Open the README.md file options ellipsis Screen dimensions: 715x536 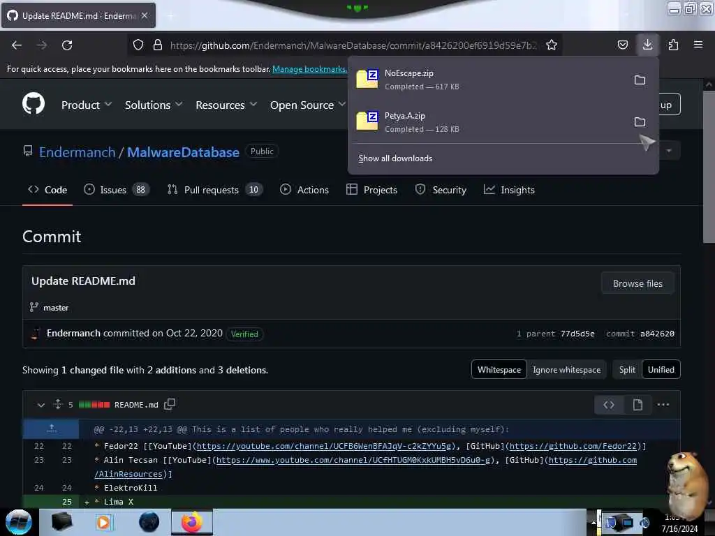click(x=663, y=404)
